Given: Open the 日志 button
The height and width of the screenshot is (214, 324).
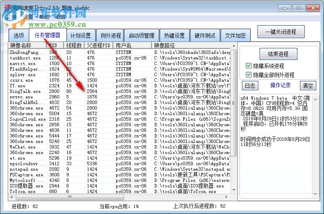Looking at the screenshot, I should (x=250, y=86).
